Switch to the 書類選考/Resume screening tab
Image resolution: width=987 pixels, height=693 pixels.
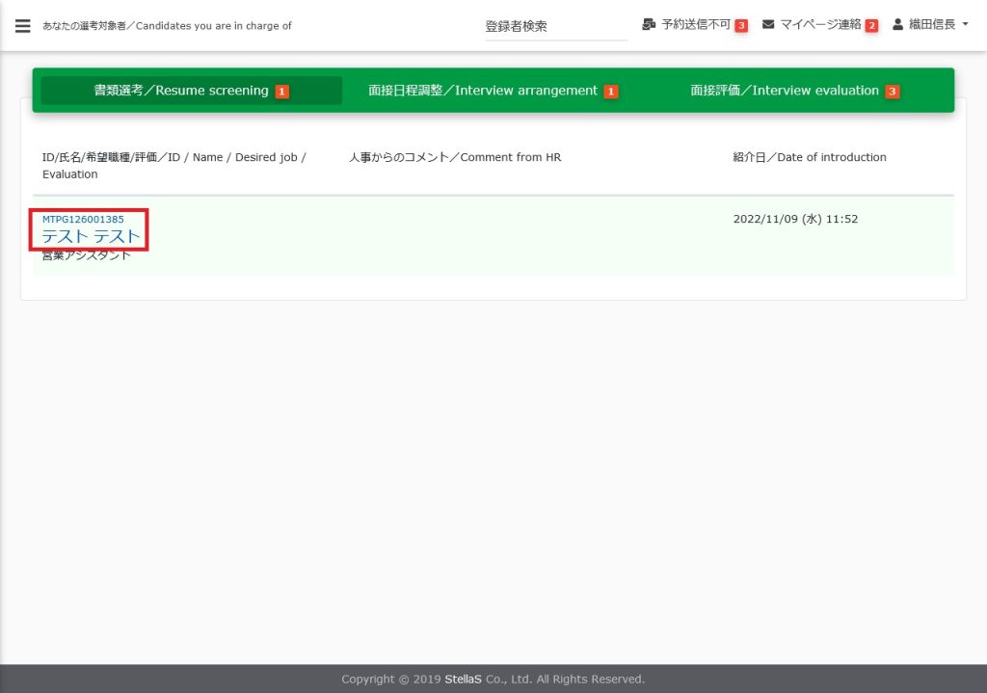[x=181, y=91]
